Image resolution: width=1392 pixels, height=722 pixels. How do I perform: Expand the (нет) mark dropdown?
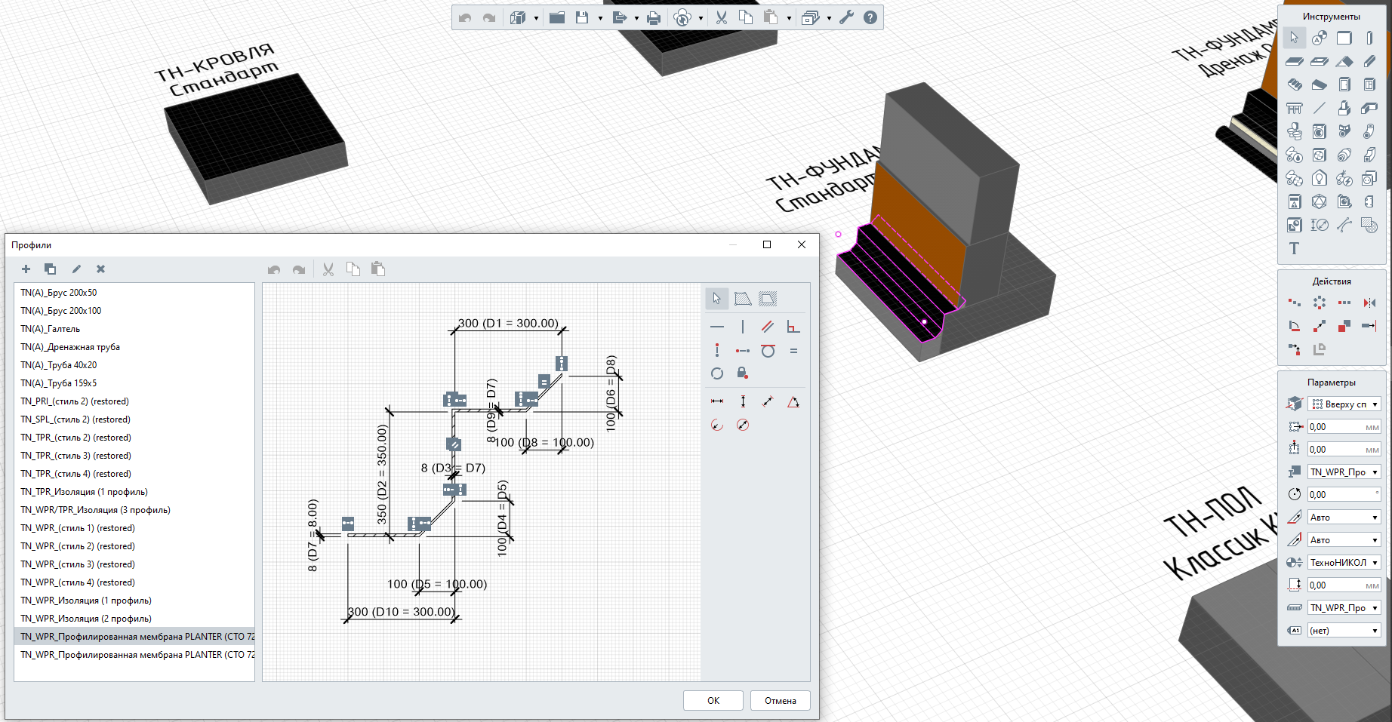[1375, 631]
